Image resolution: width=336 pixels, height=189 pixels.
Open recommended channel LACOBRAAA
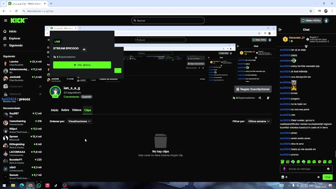[22, 153]
